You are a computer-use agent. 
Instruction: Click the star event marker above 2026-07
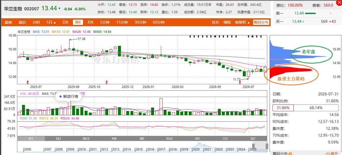click(x=253, y=36)
